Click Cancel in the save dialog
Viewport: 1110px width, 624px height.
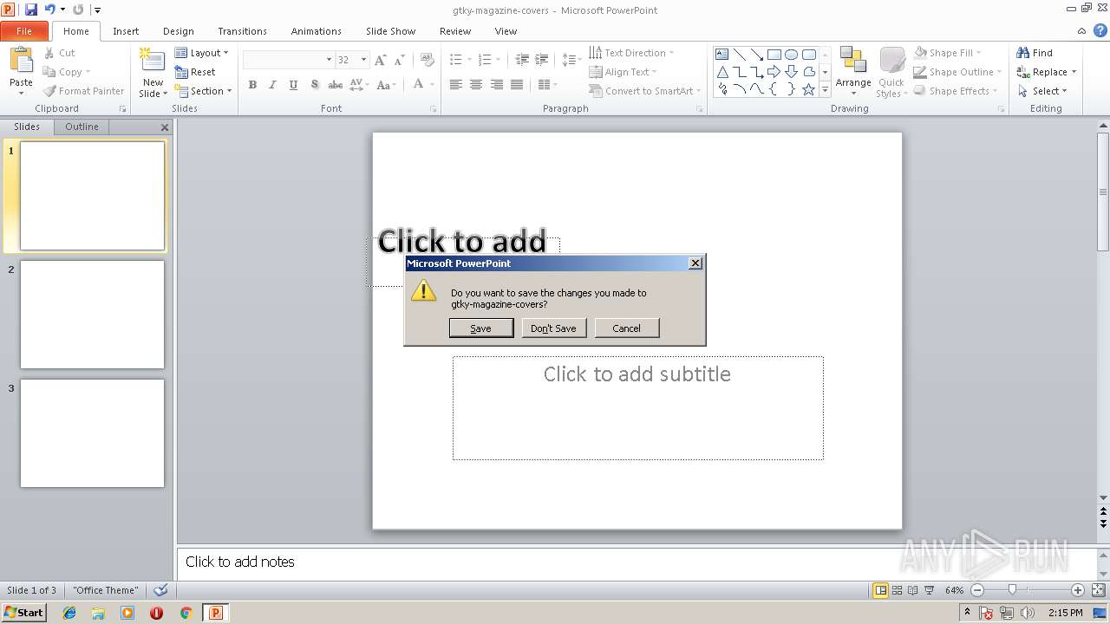(626, 328)
